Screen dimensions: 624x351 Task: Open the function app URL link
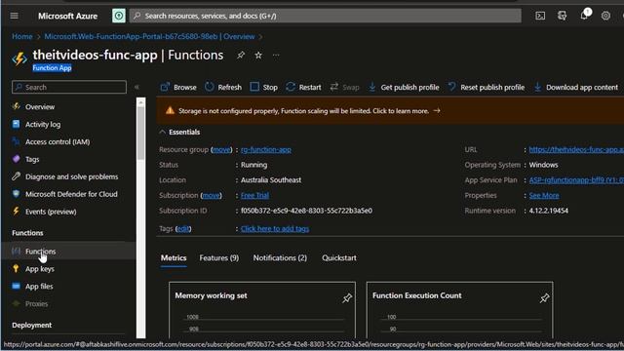click(576, 149)
